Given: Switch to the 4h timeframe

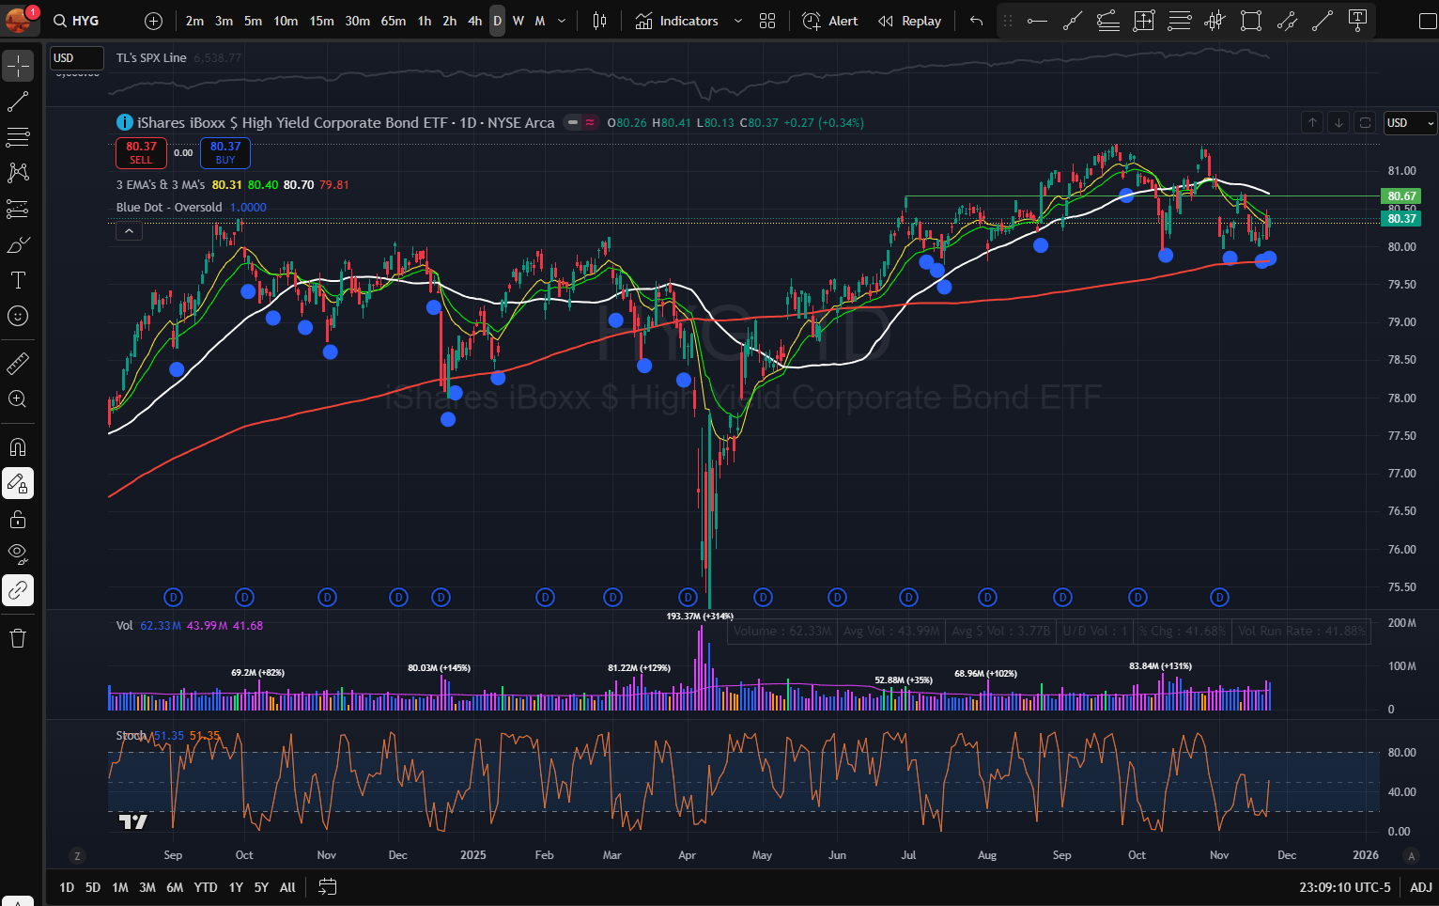Looking at the screenshot, I should click(475, 21).
